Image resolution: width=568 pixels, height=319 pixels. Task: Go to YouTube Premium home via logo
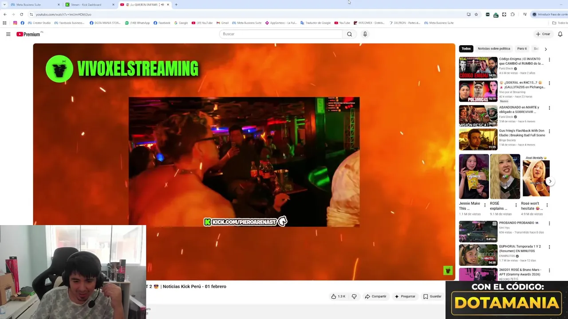pyautogui.click(x=29, y=34)
